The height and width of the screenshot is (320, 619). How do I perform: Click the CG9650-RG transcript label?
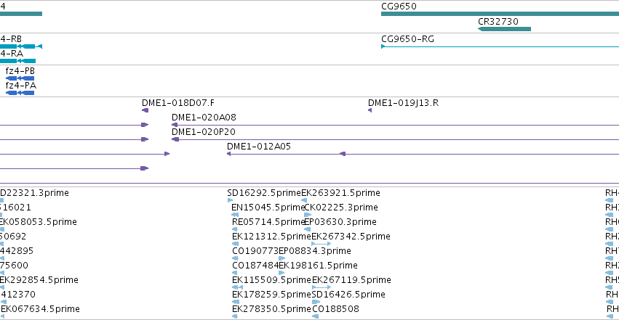[407, 39]
